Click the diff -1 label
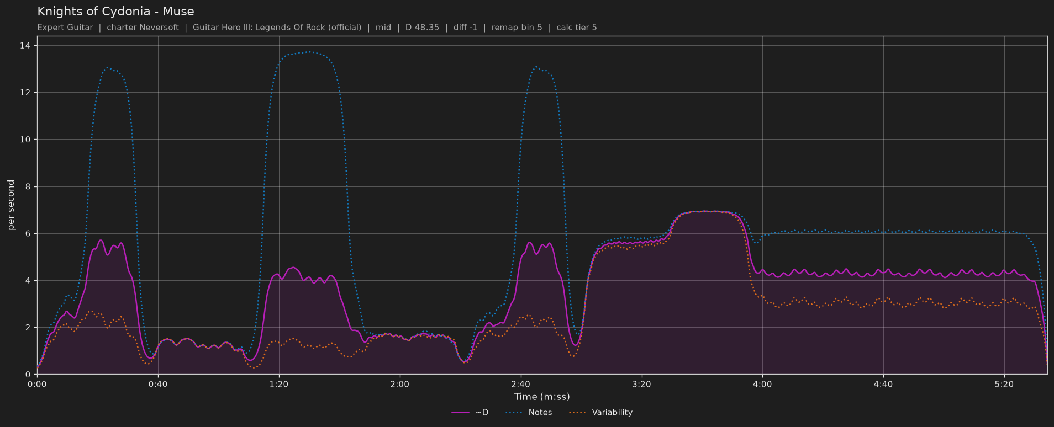Screen dimensions: 1054x427 [465, 28]
